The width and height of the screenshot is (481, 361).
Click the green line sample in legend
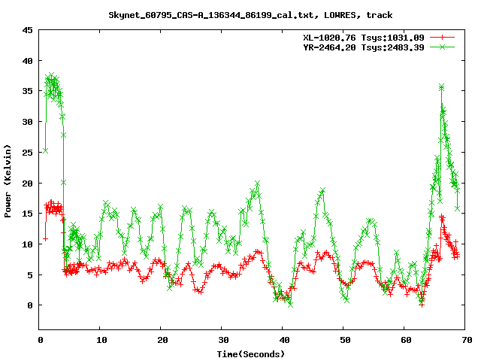point(442,47)
